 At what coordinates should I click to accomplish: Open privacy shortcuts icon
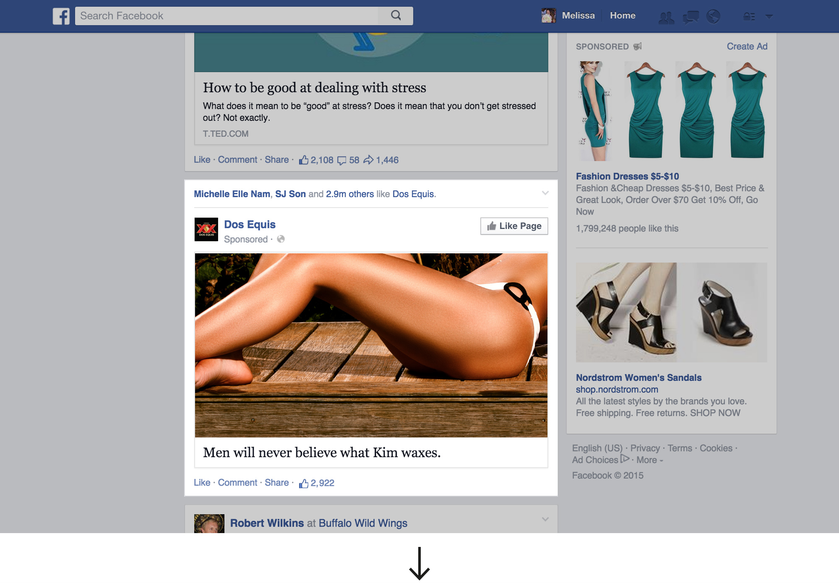click(749, 16)
